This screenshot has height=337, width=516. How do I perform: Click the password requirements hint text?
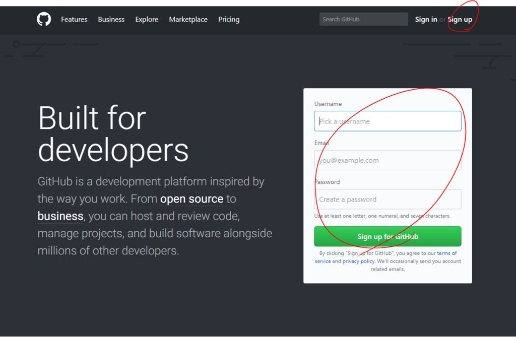[382, 216]
